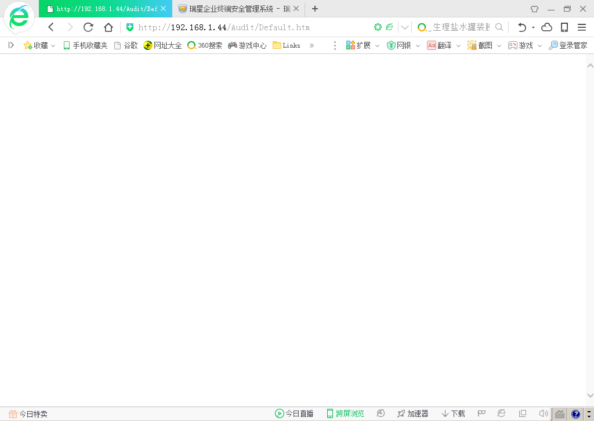Expand the 扩展 dropdown arrow

(377, 46)
